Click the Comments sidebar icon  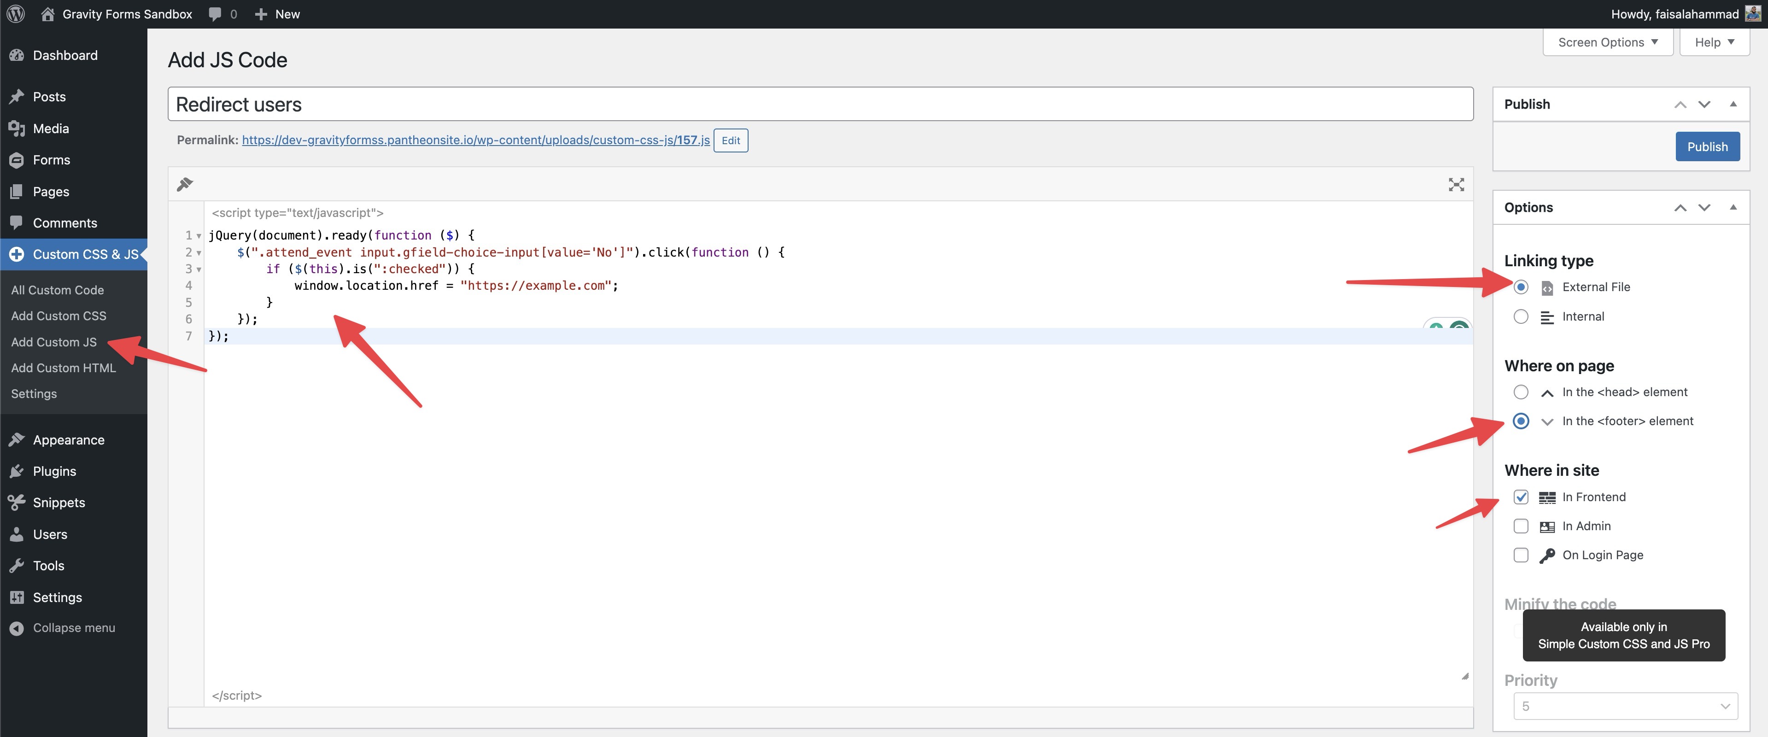click(17, 223)
